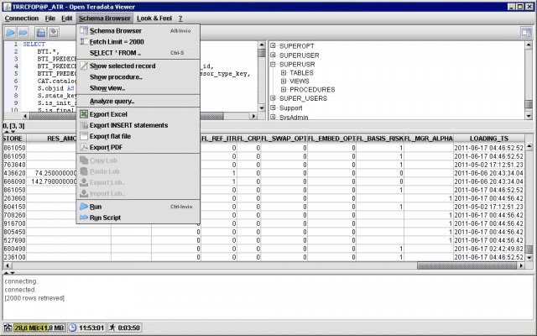The height and width of the screenshot is (336, 537).
Task: Open the Connection menu
Action: pyautogui.click(x=22, y=18)
